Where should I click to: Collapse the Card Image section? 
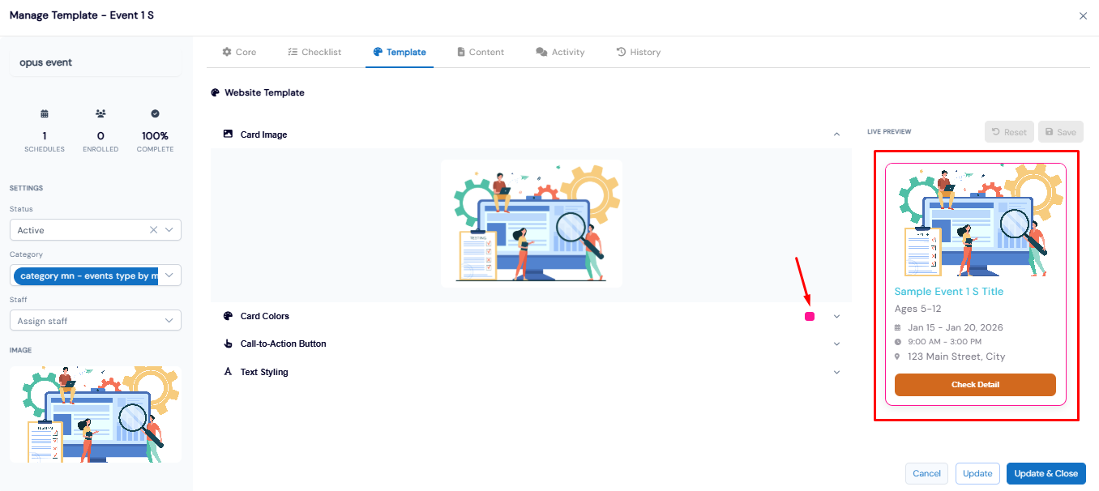tap(836, 134)
